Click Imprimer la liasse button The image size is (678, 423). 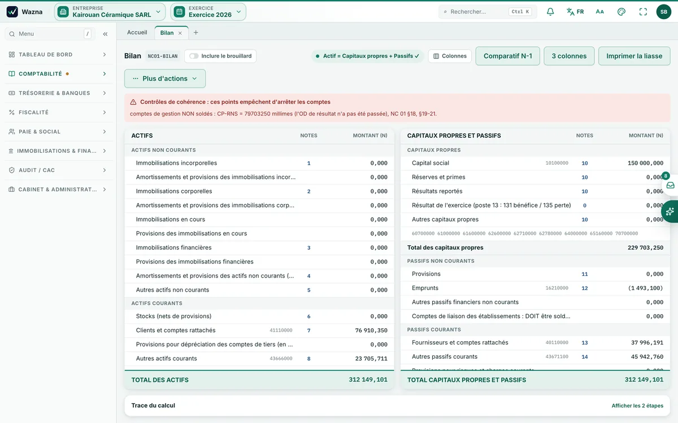(x=634, y=56)
